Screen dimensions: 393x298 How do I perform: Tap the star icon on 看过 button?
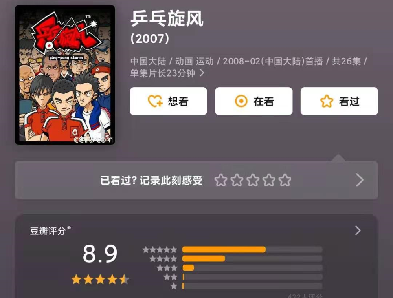pyautogui.click(x=327, y=101)
